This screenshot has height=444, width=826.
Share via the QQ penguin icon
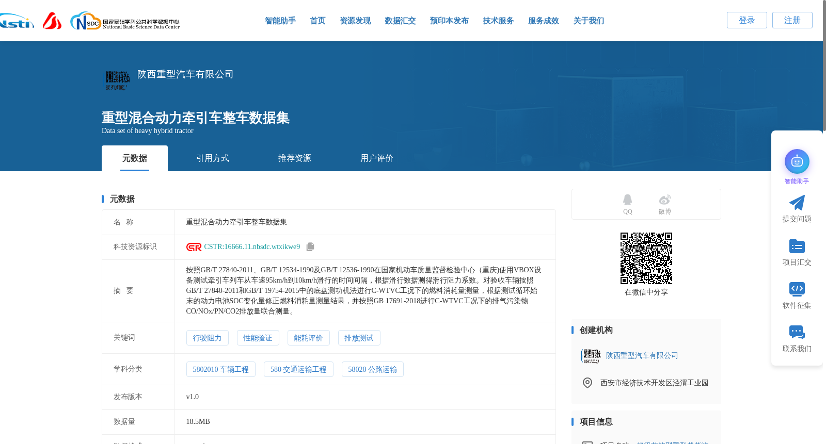[627, 200]
